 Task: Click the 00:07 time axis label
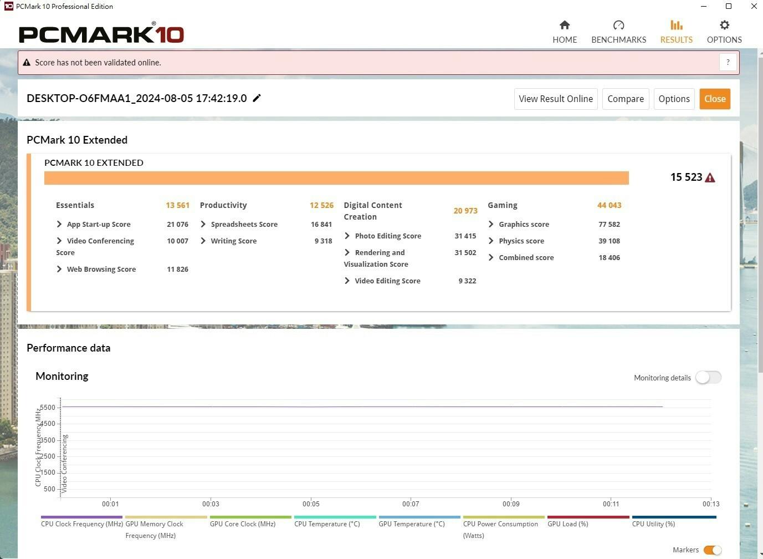tap(411, 504)
